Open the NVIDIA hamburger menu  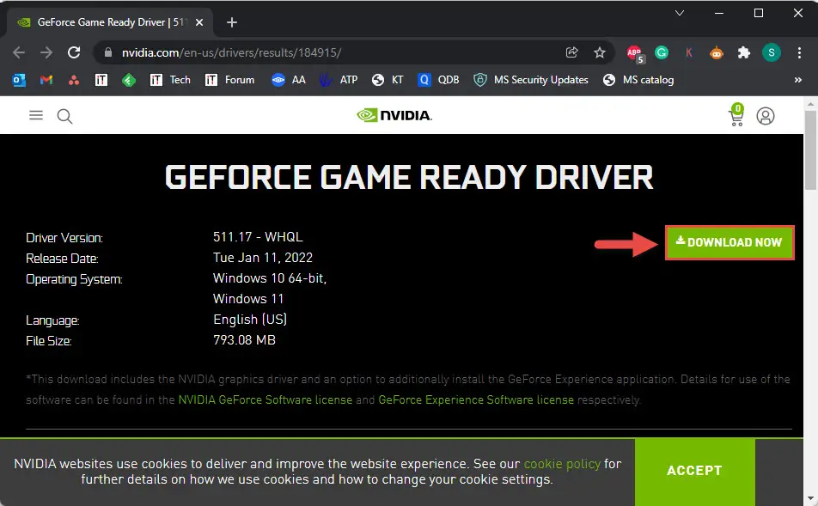(36, 115)
